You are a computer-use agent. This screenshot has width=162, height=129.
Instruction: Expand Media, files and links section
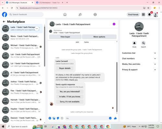point(139,64)
